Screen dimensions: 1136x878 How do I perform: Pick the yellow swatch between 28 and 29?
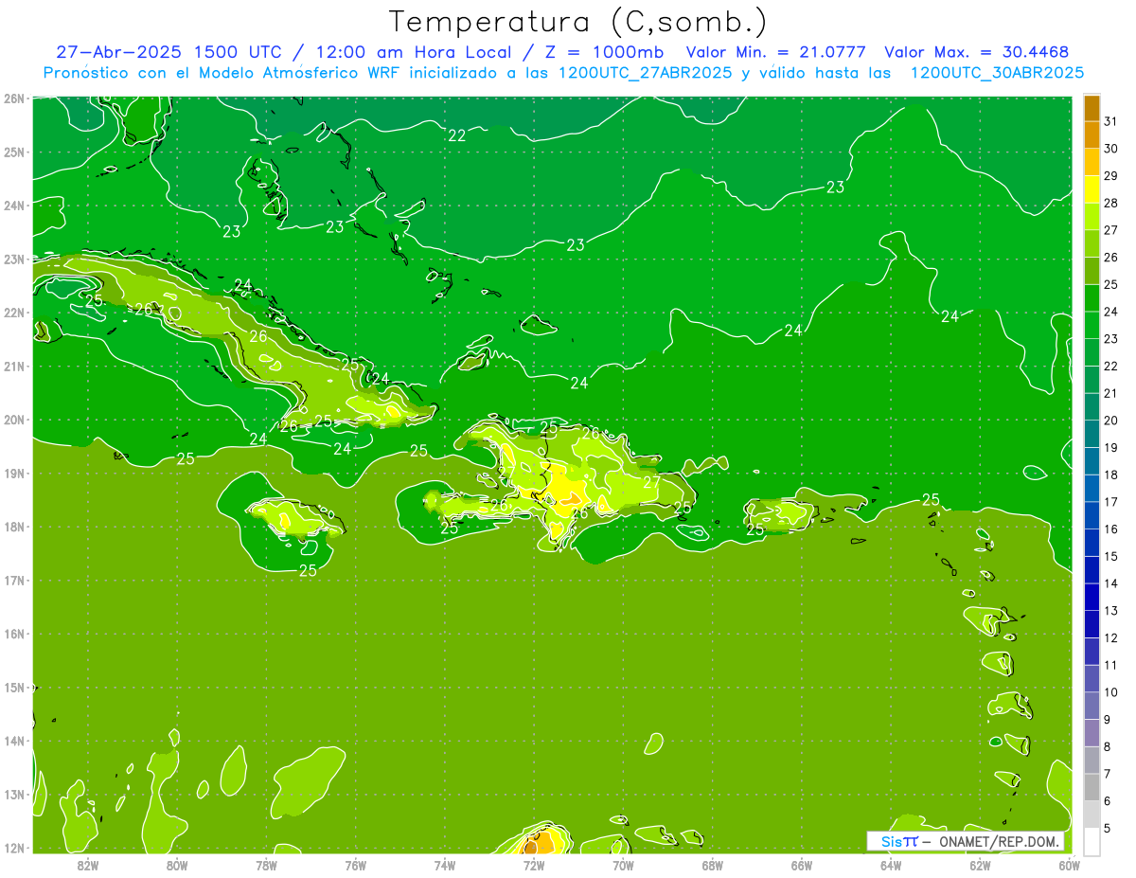1092,189
